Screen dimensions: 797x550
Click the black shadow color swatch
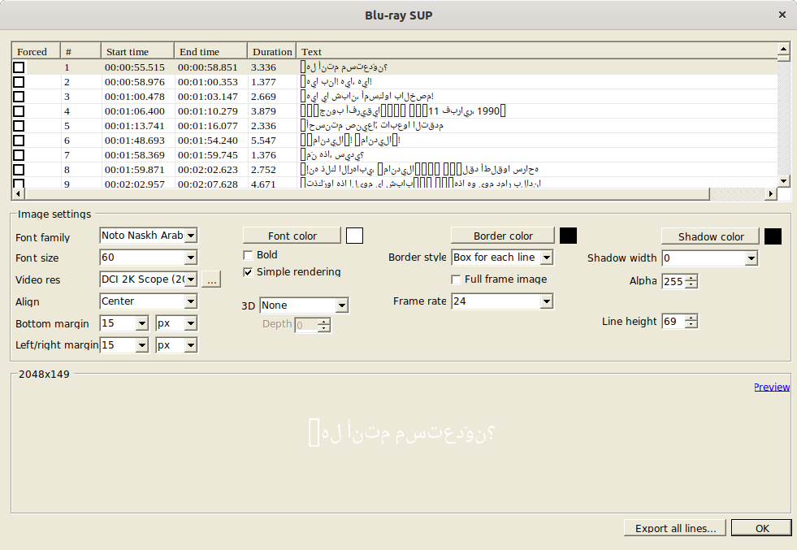pyautogui.click(x=773, y=236)
